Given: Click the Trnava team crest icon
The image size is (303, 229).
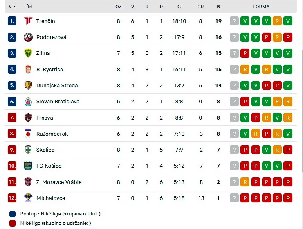Looking at the screenshot, I should pyautogui.click(x=28, y=118).
